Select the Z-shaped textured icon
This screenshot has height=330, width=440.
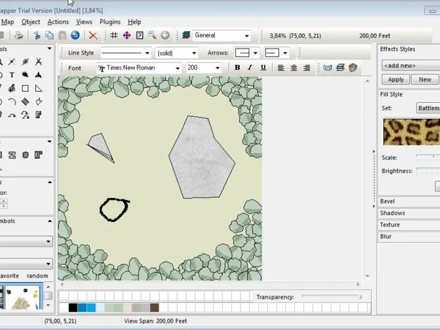pos(12,155)
